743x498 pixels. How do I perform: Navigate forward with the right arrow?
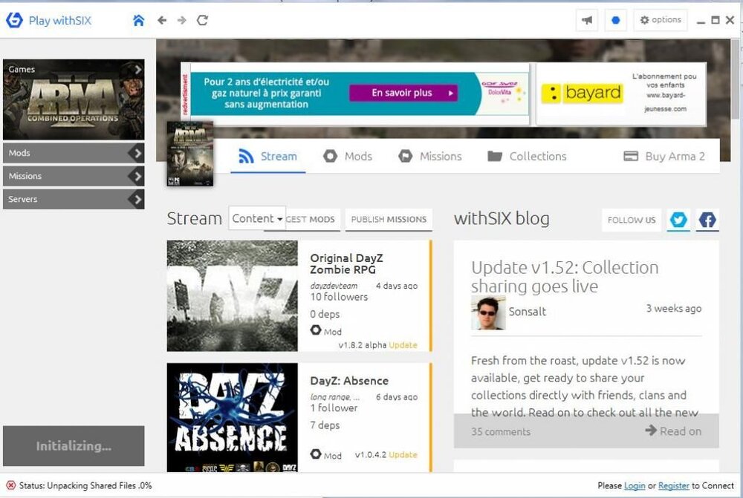[x=182, y=20]
